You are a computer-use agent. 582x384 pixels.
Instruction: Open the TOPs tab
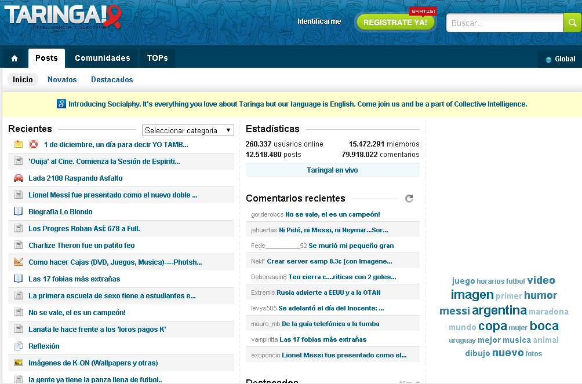pos(157,58)
